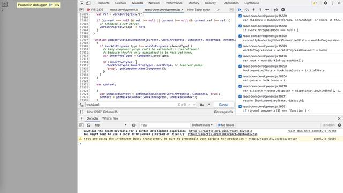Image resolution: width=343 pixels, height=193 pixels.
Task: Show the console sidebar
Action: [x=81, y=125]
